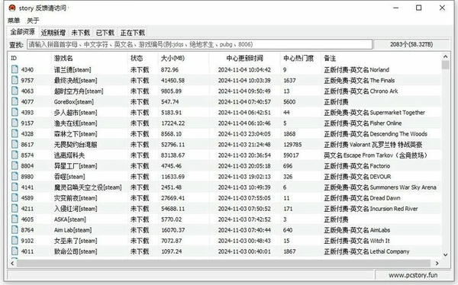Sort by the ID column header
Screen dimensions: 458x285
pyautogui.click(x=29, y=58)
